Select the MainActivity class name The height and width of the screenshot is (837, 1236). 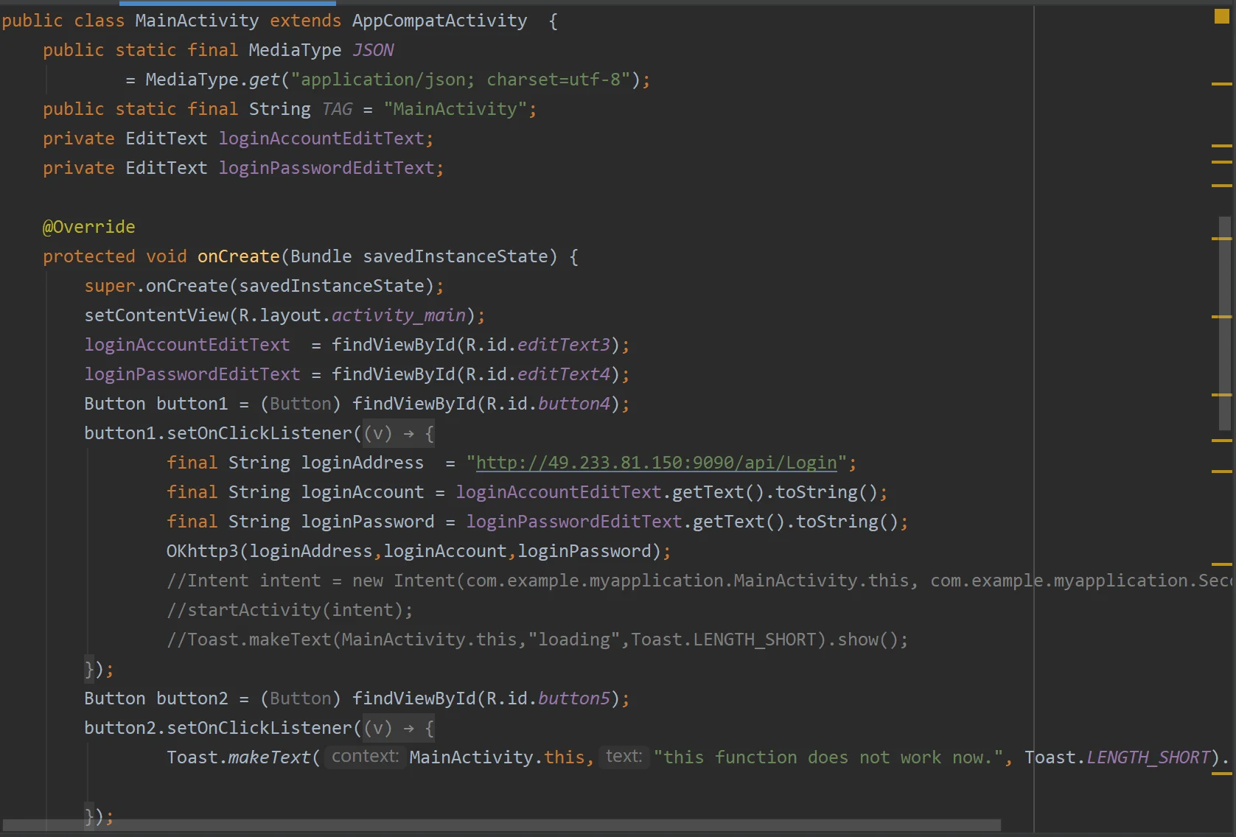coord(196,20)
